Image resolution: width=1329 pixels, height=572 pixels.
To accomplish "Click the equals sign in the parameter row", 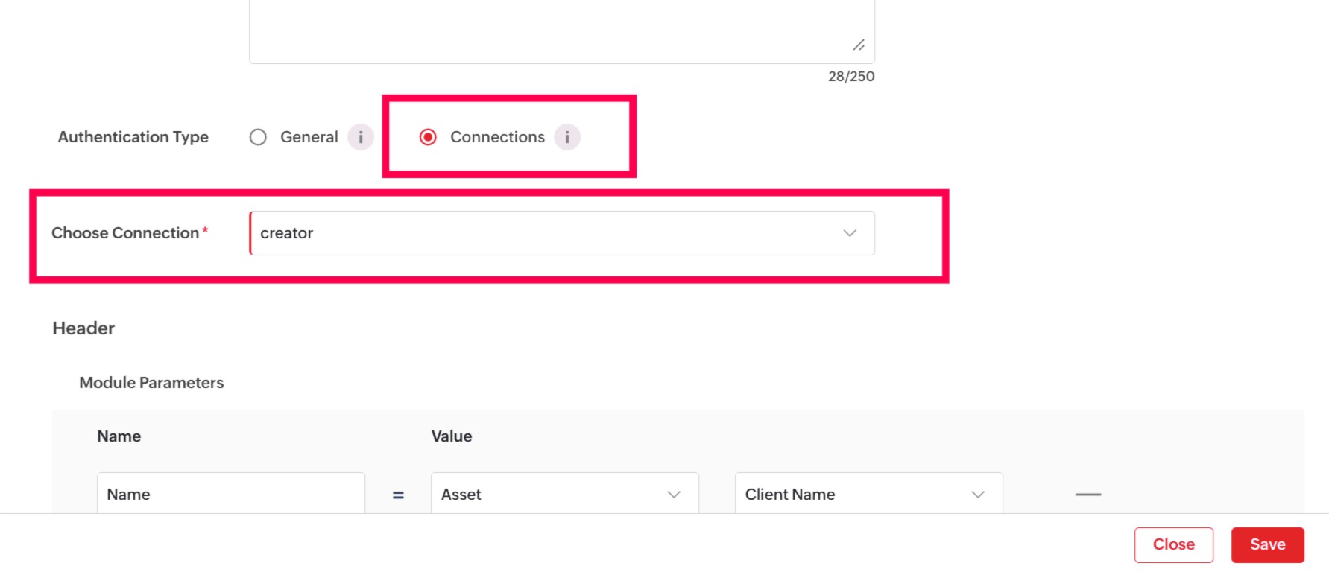I will tap(398, 495).
